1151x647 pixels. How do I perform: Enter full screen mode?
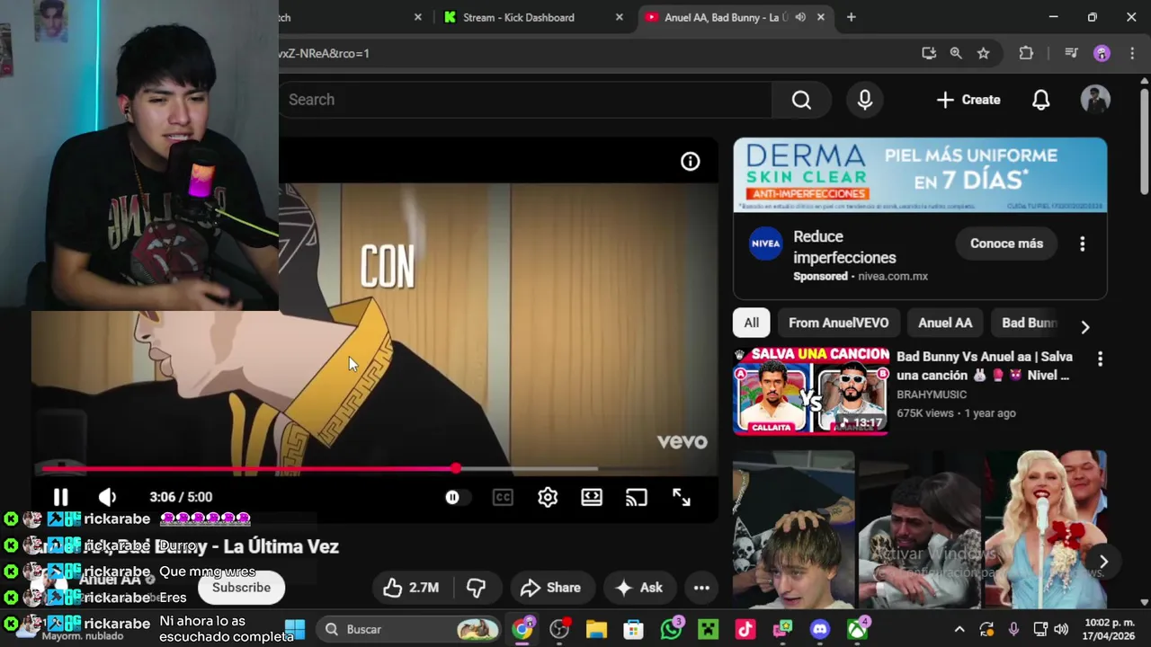click(x=682, y=497)
